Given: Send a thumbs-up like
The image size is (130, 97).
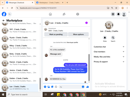Looking at the screenshot, I should [88, 87].
